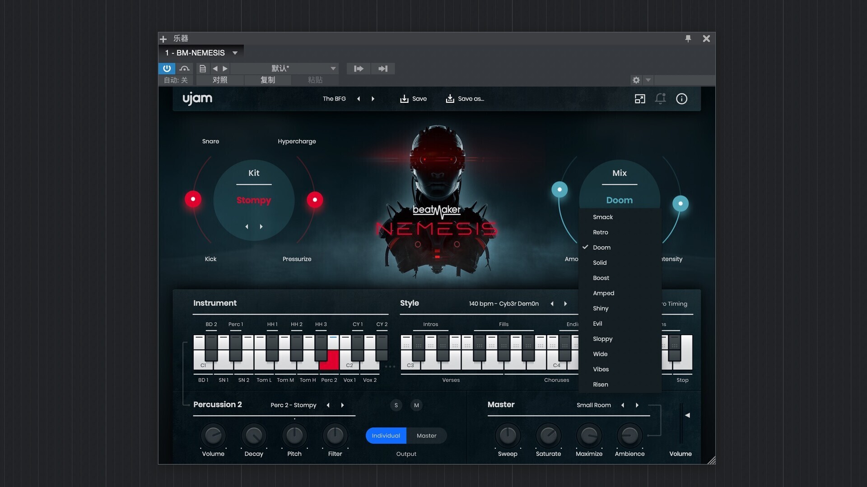Click the Percussion 2 Decay knob
The width and height of the screenshot is (867, 487).
tap(254, 435)
